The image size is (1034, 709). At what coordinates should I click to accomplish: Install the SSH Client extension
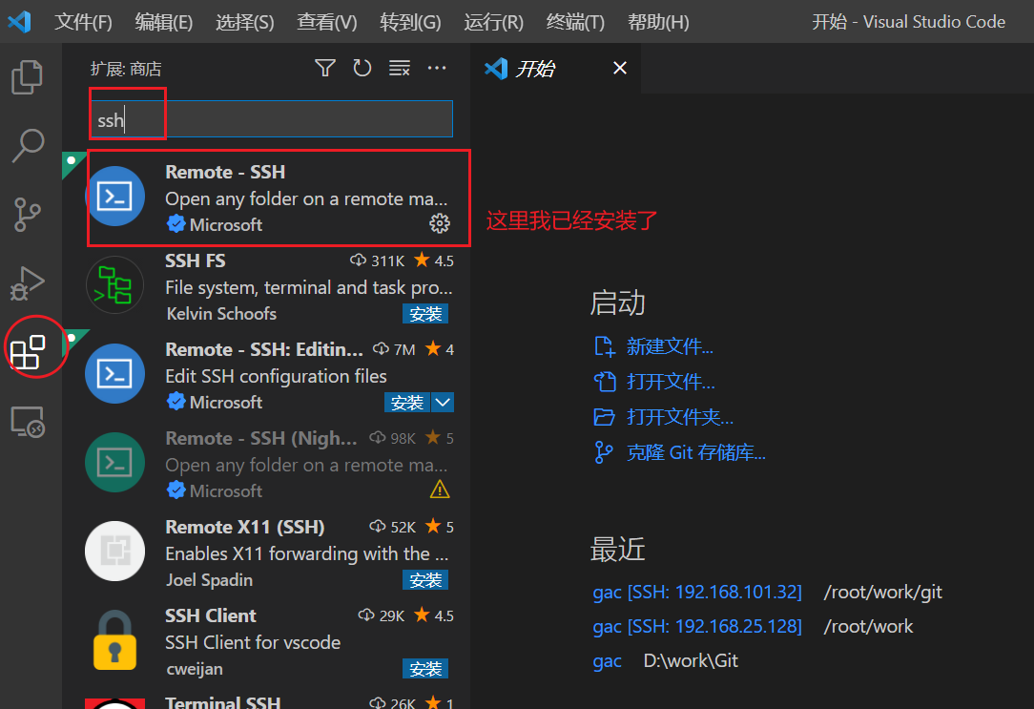pyautogui.click(x=425, y=669)
